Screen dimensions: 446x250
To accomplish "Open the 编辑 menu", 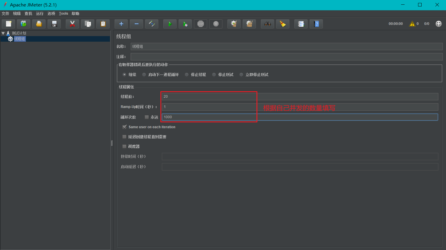I will pos(17,13).
